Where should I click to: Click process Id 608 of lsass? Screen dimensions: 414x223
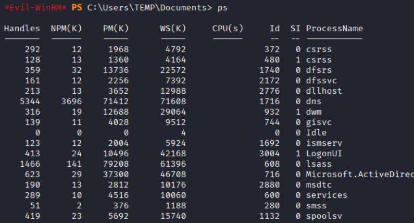(x=272, y=164)
